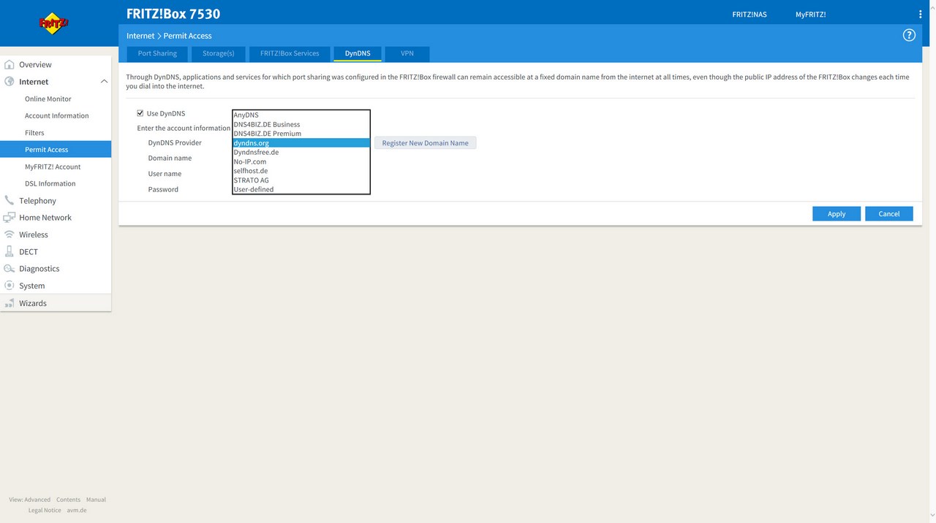Switch to the Port Sharing tab
The image size is (936, 523).
157,53
